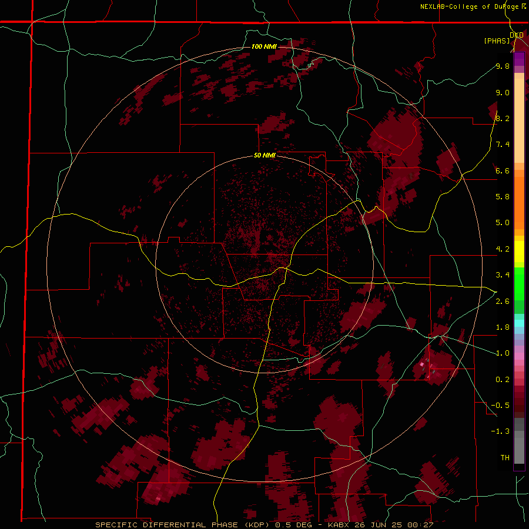529x529 pixels.
Task: Click the 9.8 color scale value
Action: (503, 66)
